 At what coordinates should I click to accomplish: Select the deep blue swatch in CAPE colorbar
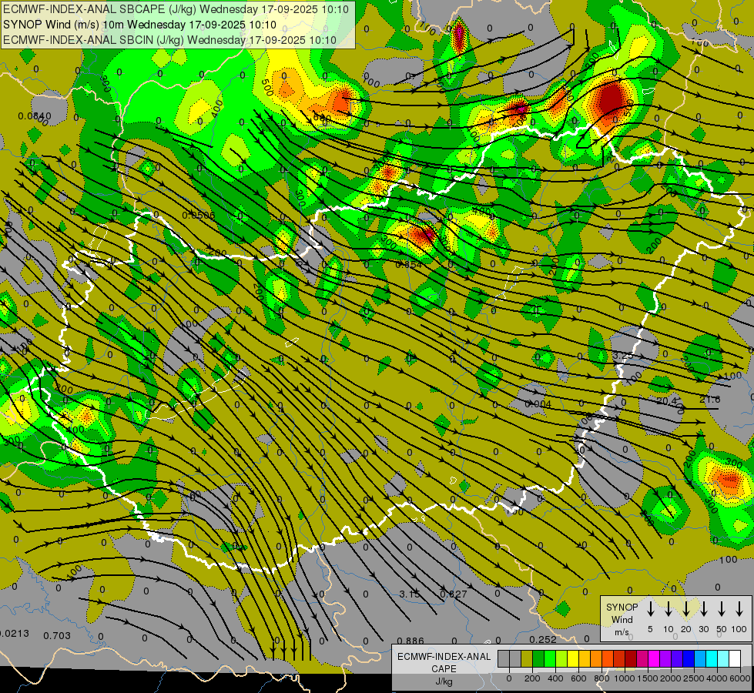(689, 658)
